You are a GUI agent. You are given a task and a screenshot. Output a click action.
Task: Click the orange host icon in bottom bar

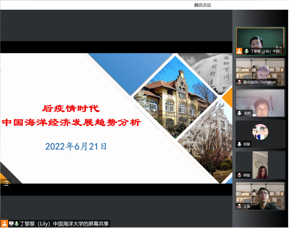(4, 224)
